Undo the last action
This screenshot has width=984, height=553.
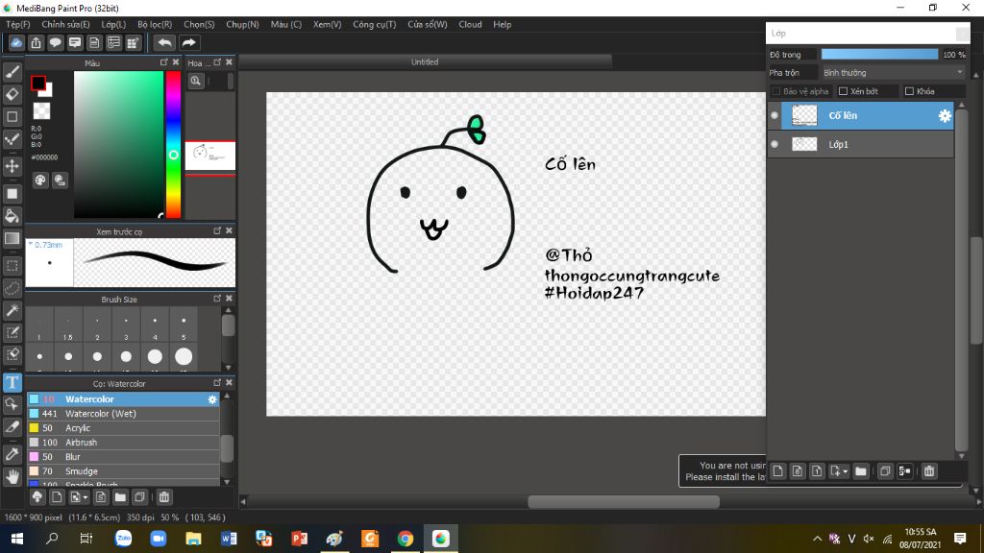pyautogui.click(x=164, y=42)
